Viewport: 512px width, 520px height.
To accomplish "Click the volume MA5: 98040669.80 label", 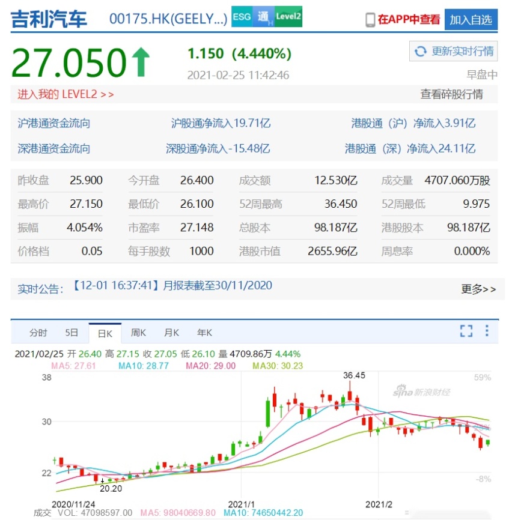I will tap(178, 513).
